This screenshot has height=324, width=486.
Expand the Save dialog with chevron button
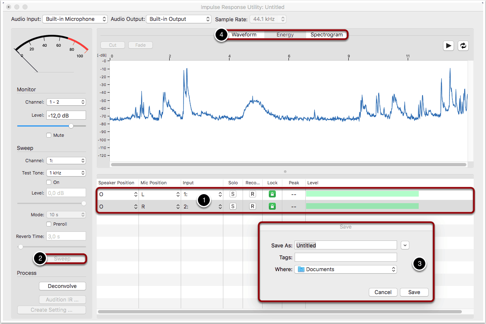(405, 245)
